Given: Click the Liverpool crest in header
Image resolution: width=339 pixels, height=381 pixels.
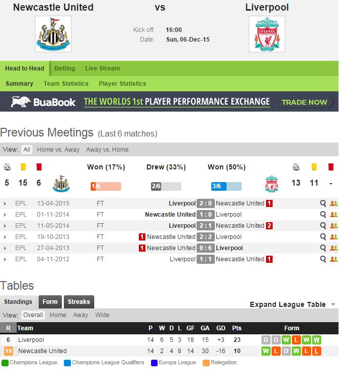Looking at the screenshot, I should click(x=267, y=34).
